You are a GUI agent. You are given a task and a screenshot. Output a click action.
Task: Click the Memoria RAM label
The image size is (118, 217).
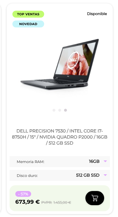click(31, 162)
